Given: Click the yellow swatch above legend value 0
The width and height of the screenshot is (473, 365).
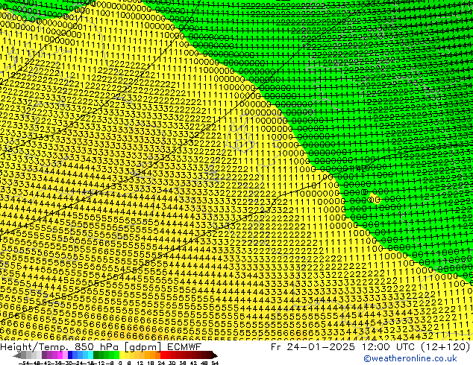Looking at the screenshot, I should (122, 355).
